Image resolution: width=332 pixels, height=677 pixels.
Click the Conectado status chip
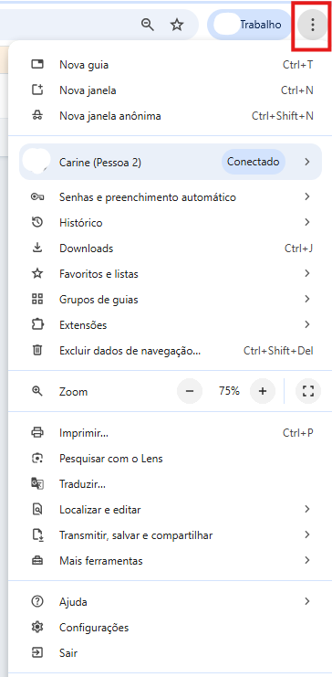tap(254, 162)
